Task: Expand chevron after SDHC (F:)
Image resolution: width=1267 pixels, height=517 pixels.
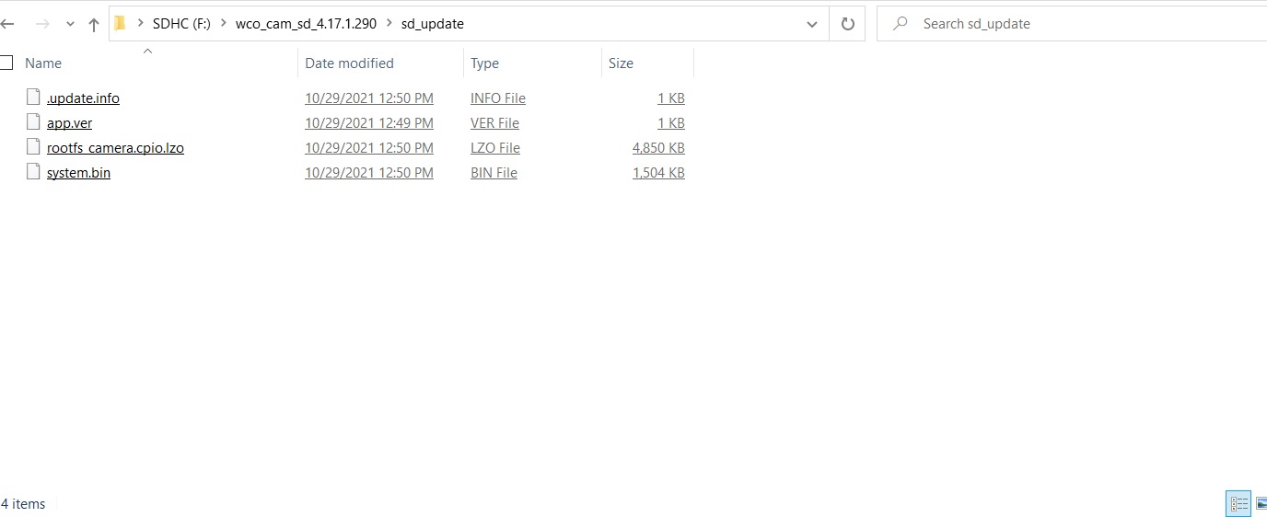Action: click(x=224, y=24)
